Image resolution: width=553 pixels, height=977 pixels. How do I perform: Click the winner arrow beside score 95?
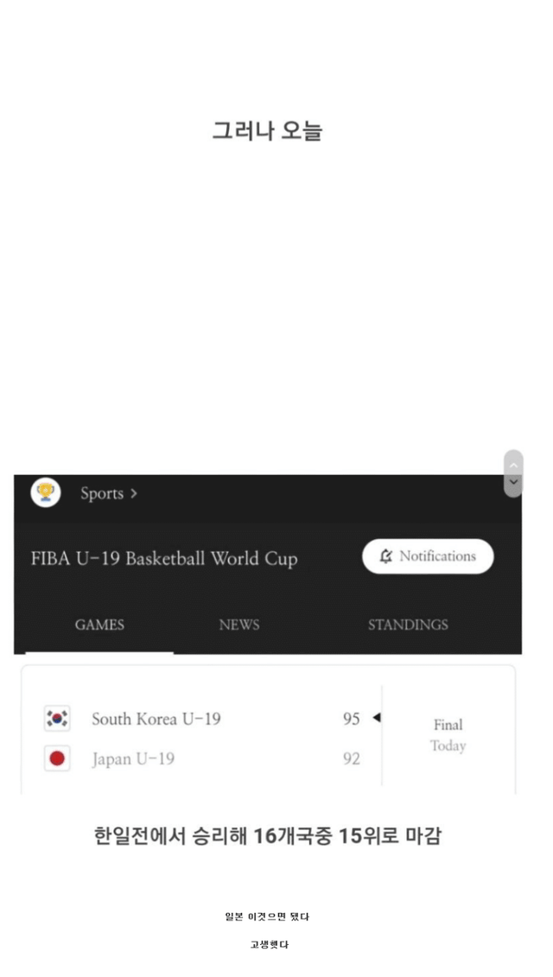point(376,718)
